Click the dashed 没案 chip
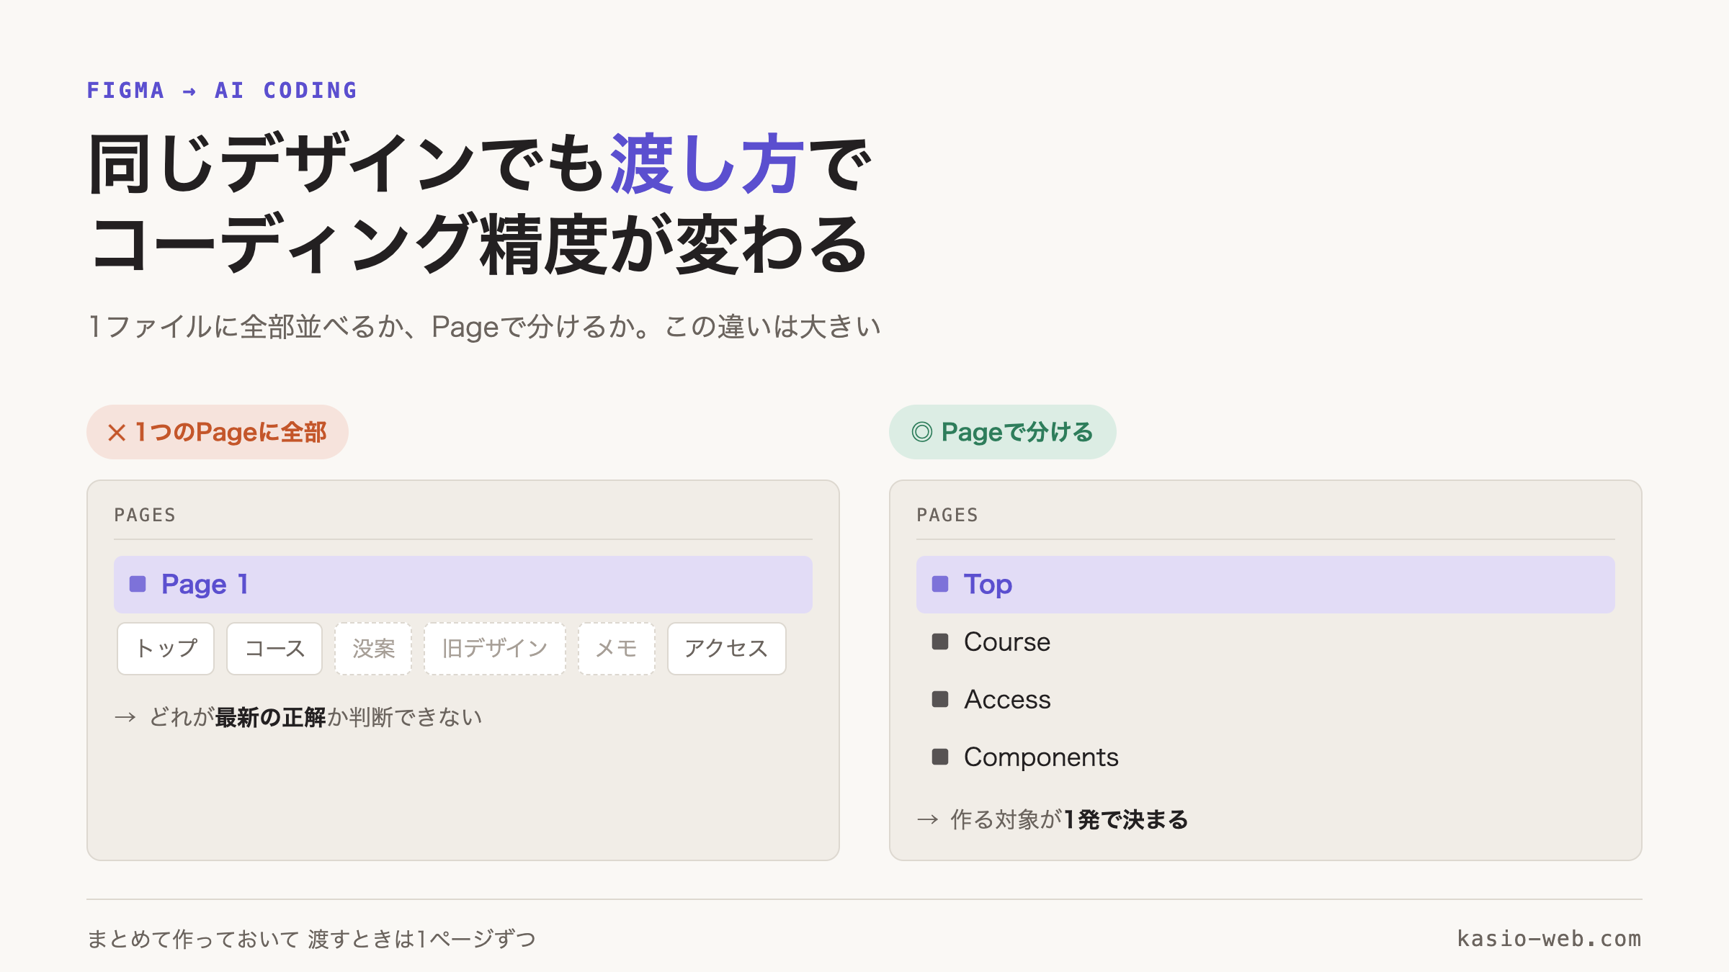Screen dimensions: 1729x972 pyautogui.click(x=373, y=649)
